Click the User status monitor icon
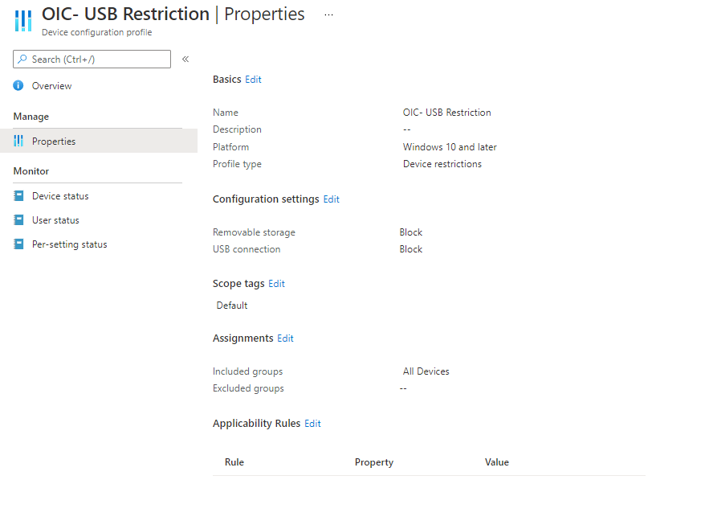 (x=18, y=219)
